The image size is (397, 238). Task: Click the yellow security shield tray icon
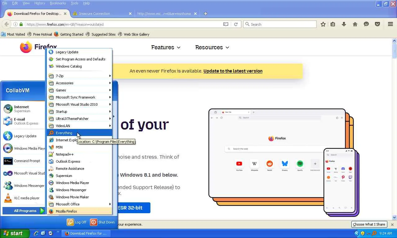tap(363, 233)
